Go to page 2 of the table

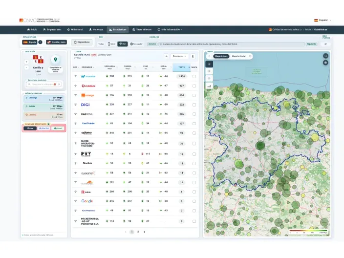click(x=138, y=232)
